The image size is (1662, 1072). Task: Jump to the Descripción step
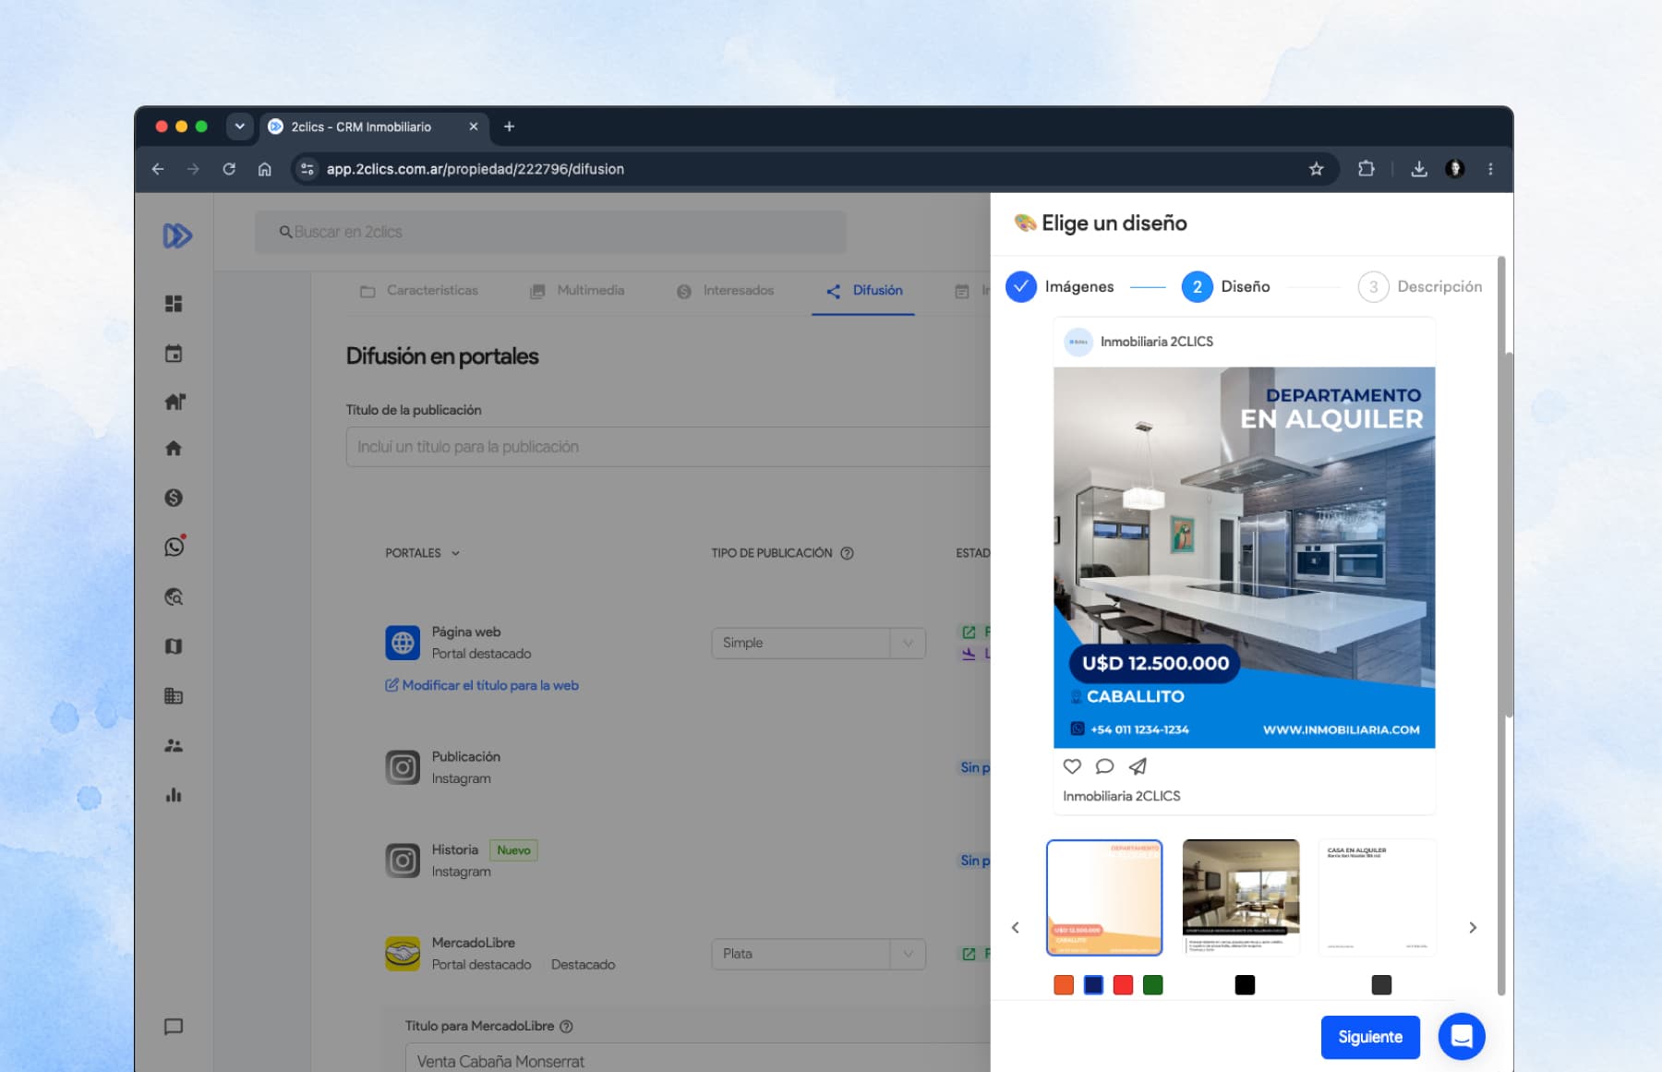(x=1420, y=286)
